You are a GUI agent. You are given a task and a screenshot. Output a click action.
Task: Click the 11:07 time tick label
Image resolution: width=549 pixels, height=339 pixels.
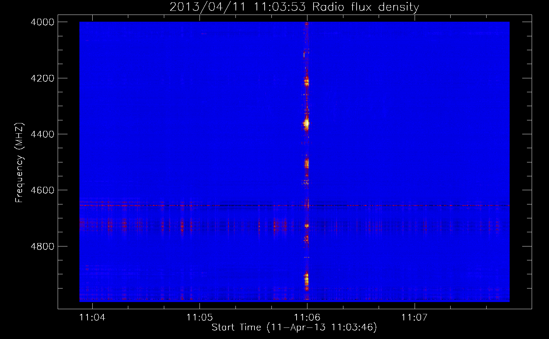pos(415,318)
